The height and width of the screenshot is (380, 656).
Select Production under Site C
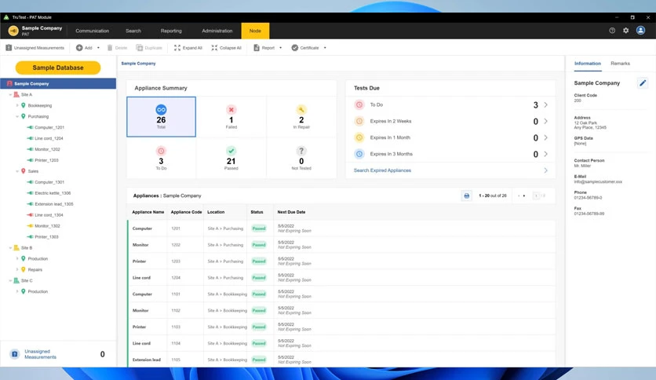coord(38,291)
